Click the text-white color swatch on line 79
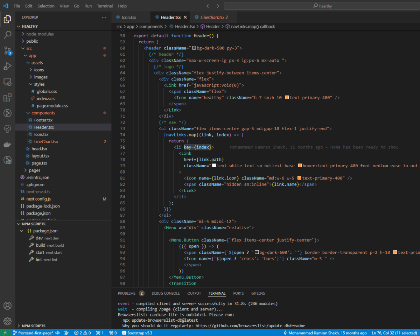 pos(214,166)
